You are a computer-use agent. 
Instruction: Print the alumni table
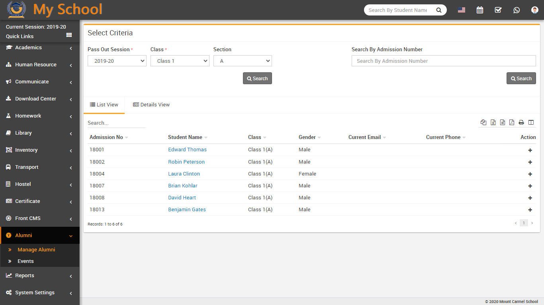coord(521,122)
